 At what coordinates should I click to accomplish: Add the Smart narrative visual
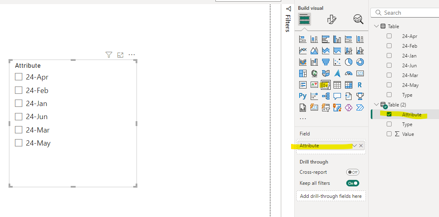[349, 96]
